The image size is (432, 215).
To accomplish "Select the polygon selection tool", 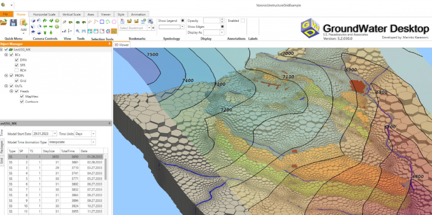I will (x=108, y=22).
